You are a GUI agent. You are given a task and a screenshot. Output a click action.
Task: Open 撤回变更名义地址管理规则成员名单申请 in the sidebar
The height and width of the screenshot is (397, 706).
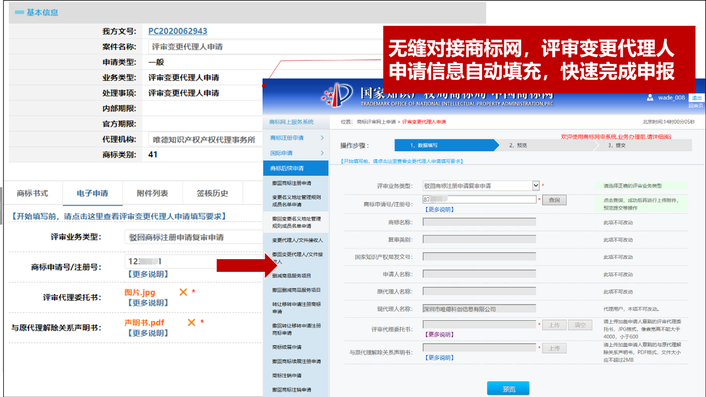point(296,222)
